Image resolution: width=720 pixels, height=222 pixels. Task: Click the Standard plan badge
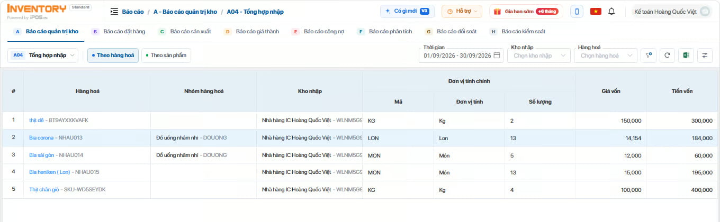pyautogui.click(x=80, y=7)
